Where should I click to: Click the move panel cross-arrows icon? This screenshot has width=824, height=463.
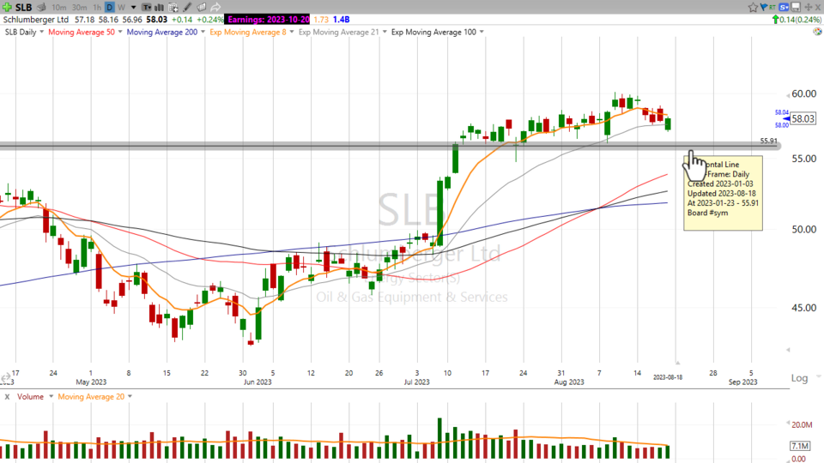tap(809, 7)
